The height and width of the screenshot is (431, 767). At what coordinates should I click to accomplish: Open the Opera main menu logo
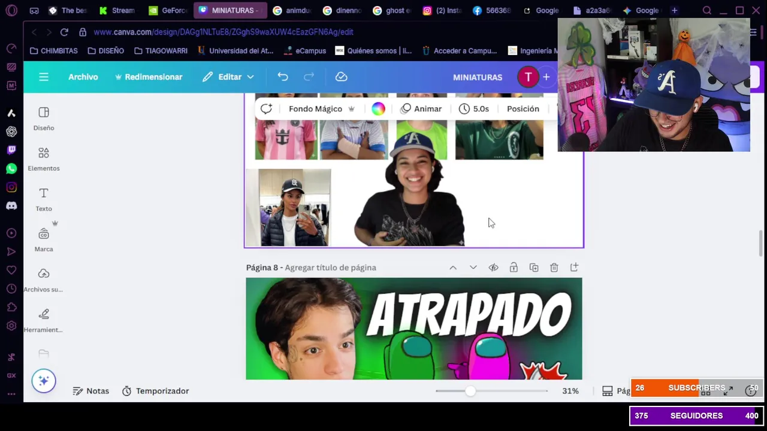(x=11, y=10)
